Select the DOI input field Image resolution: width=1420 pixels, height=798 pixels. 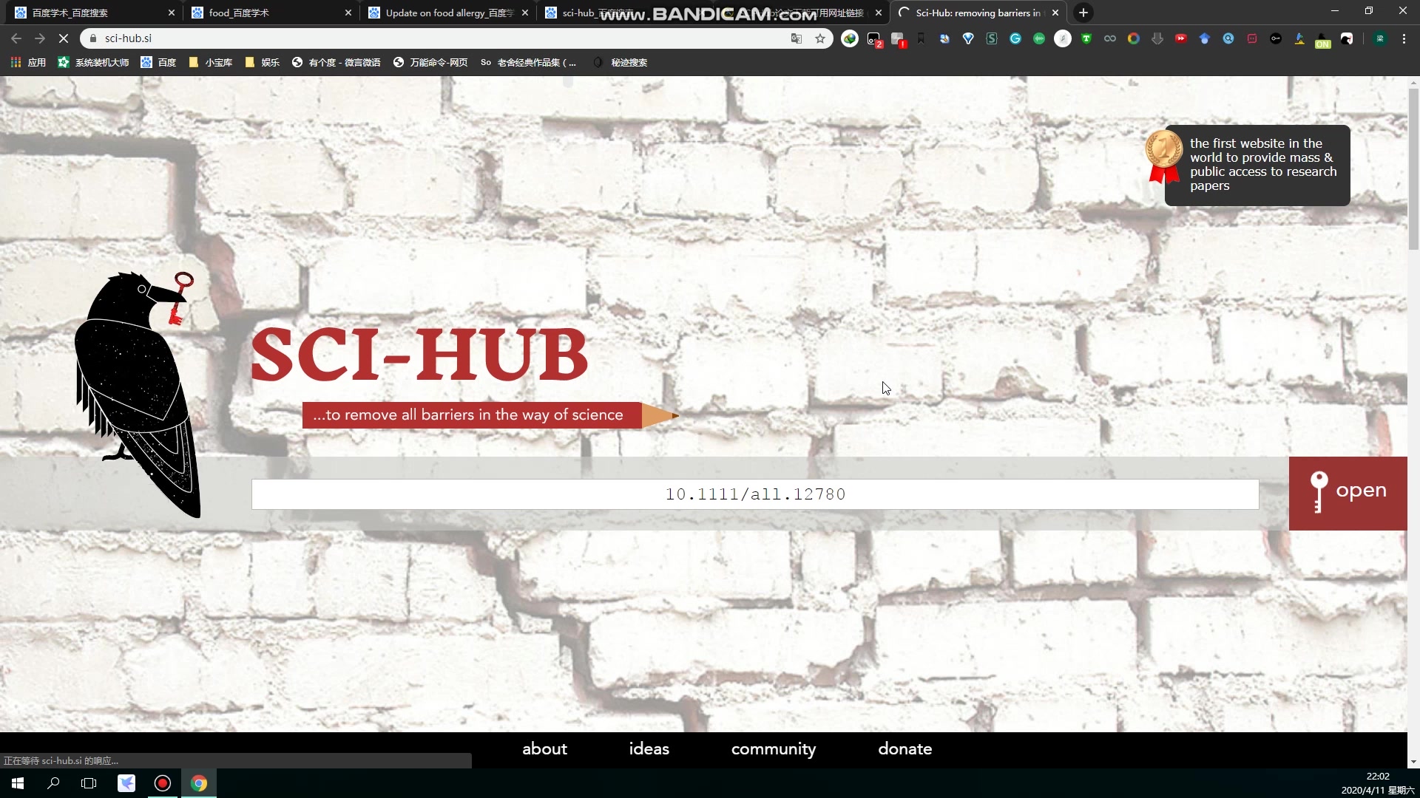point(755,494)
